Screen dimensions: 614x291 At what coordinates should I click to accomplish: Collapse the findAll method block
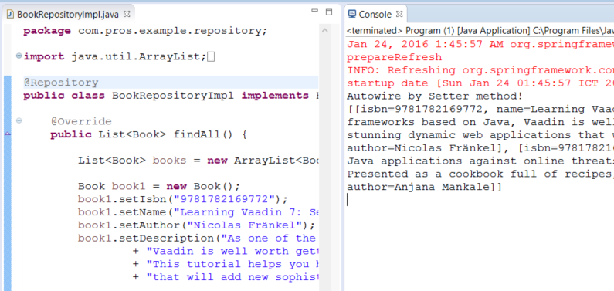19,121
